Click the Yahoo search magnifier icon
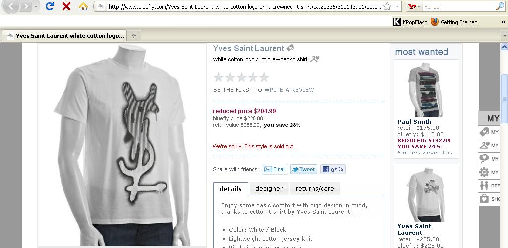Image resolution: width=508 pixels, height=248 pixels. (500, 6)
